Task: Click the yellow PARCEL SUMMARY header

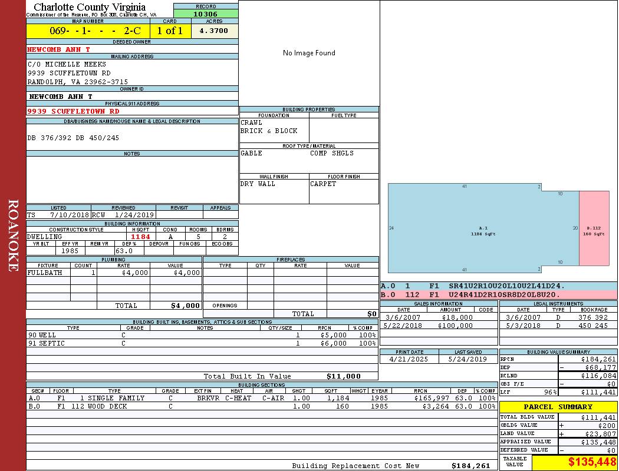Action: coord(558,407)
